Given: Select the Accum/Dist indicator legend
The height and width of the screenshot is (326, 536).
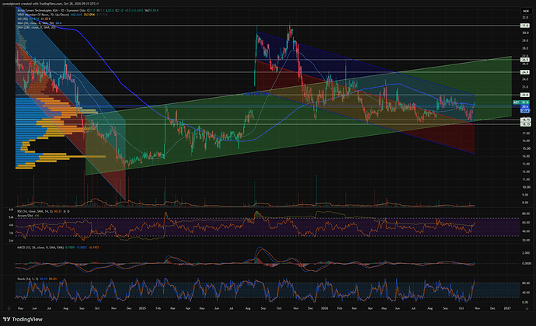Looking at the screenshot, I should click(28, 216).
